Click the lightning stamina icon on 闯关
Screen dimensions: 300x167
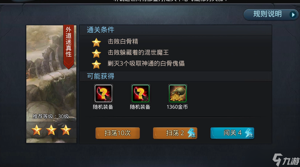coord(249,133)
